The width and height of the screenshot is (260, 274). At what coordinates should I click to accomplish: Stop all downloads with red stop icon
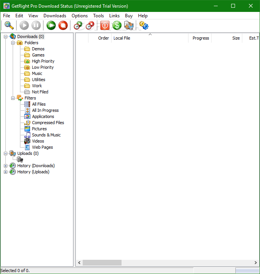point(63,25)
